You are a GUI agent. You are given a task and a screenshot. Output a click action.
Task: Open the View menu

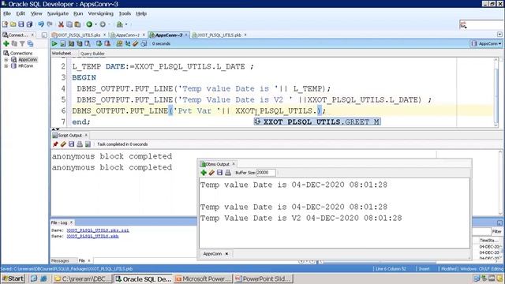click(x=36, y=13)
